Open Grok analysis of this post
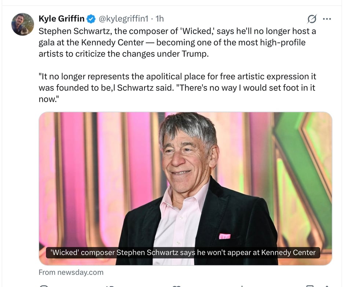This screenshot has width=352, height=287. point(311,19)
